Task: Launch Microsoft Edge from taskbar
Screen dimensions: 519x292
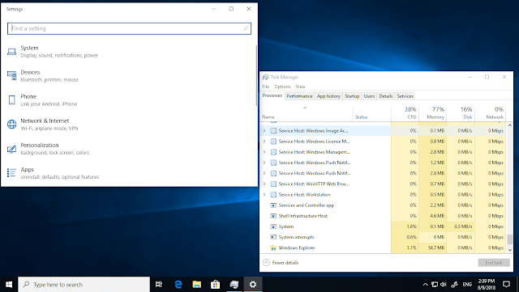Action: pos(178,285)
